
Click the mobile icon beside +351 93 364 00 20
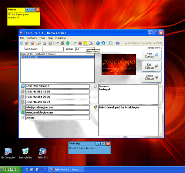coord(23,97)
